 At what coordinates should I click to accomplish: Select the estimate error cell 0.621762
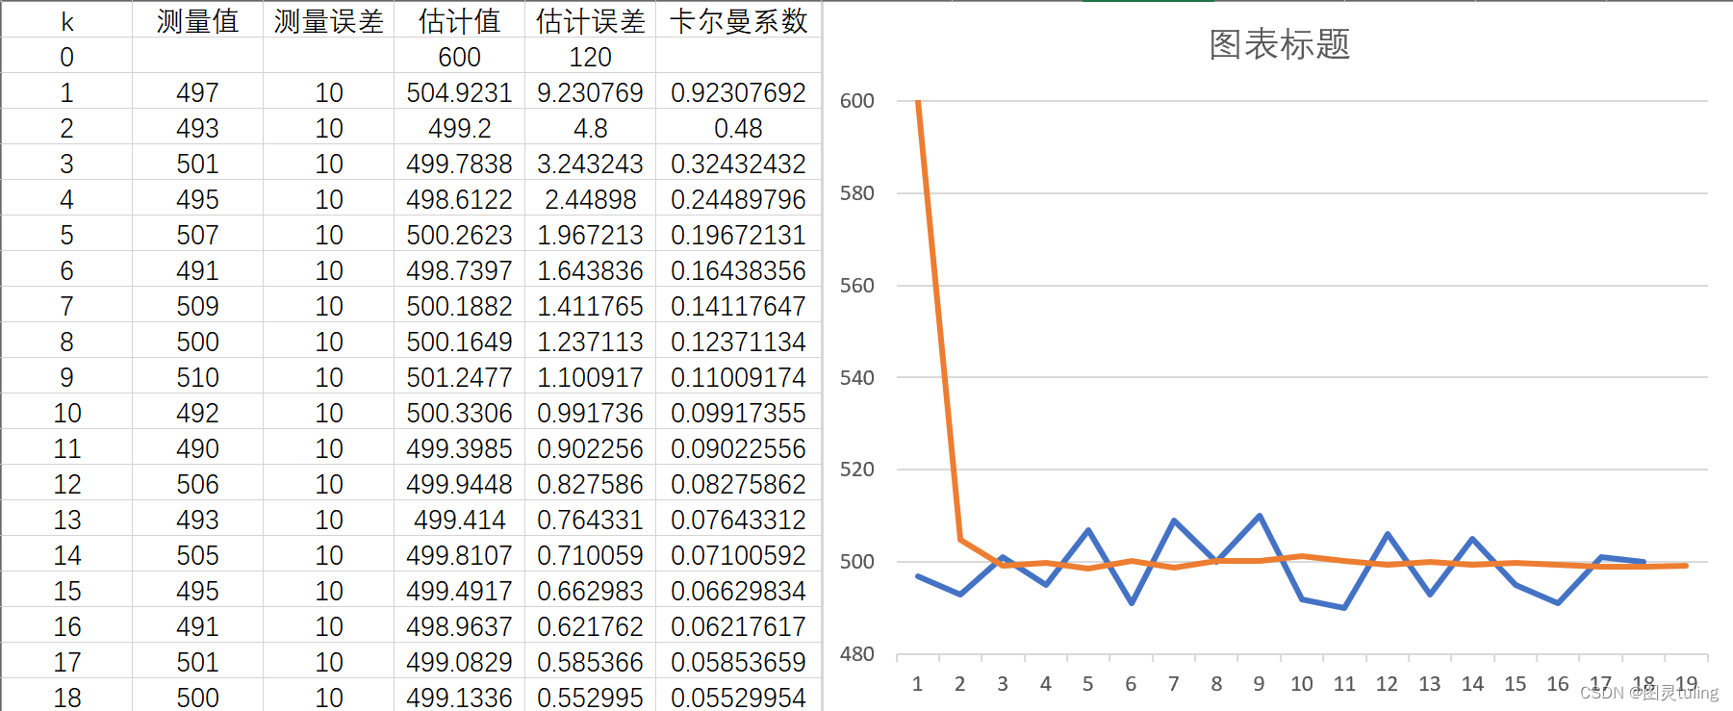pyautogui.click(x=590, y=626)
